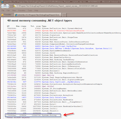121x119 pixels.
Task: Click the NameObjectCollectionBase+NameObjectEntry type text
Action: pyautogui.click(x=81, y=33)
